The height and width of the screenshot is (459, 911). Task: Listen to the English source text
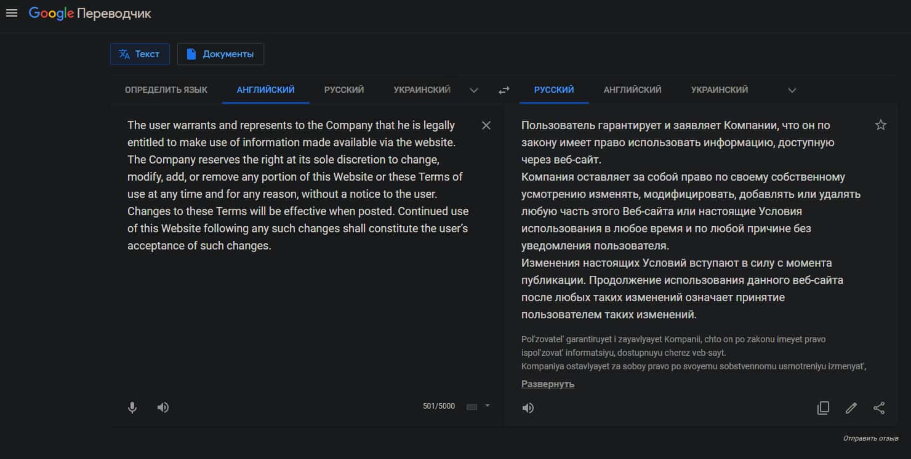tap(163, 407)
